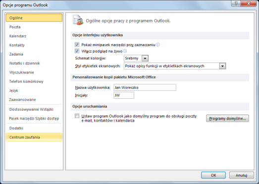Enable Outlook as default mail program checkbox
Viewport: 259px width, 184px height.
coord(77,116)
